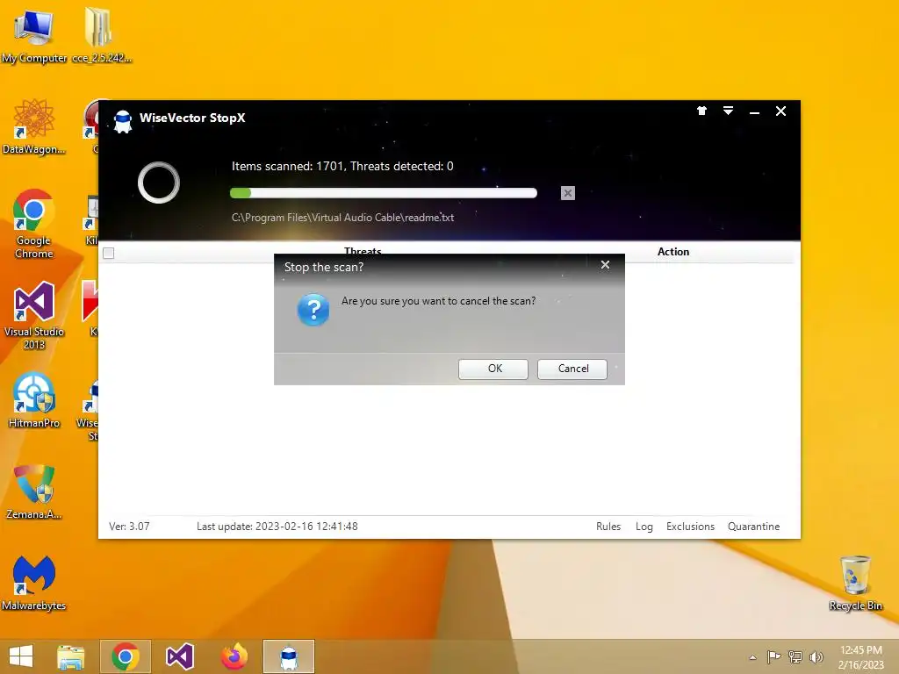Open the WiseVector skin shirt icon

(x=701, y=111)
